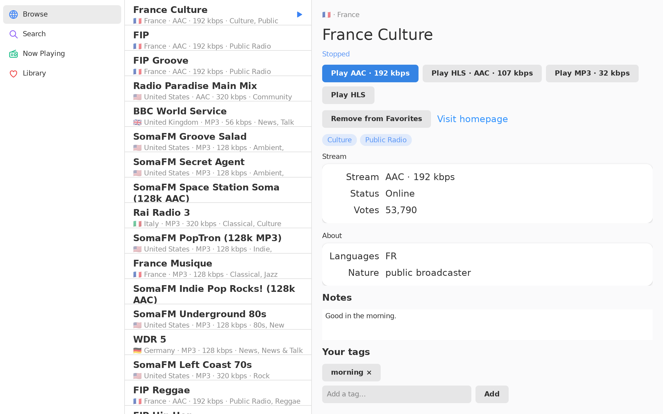Play the AAC 192 kbps stream
663x414 pixels.
pos(370,73)
